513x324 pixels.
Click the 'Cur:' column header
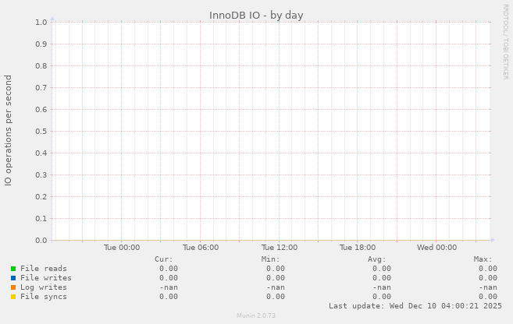pos(164,259)
